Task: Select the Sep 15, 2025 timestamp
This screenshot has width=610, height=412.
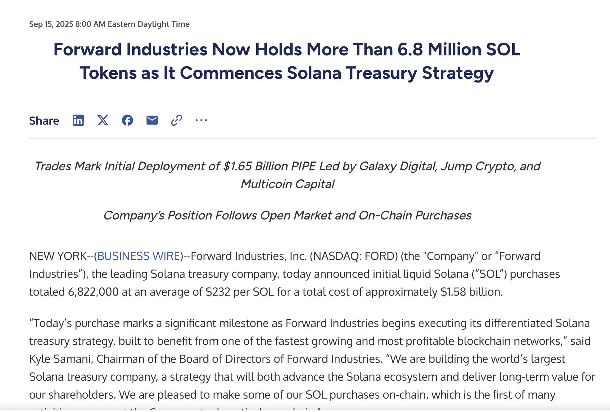Action: coord(109,24)
